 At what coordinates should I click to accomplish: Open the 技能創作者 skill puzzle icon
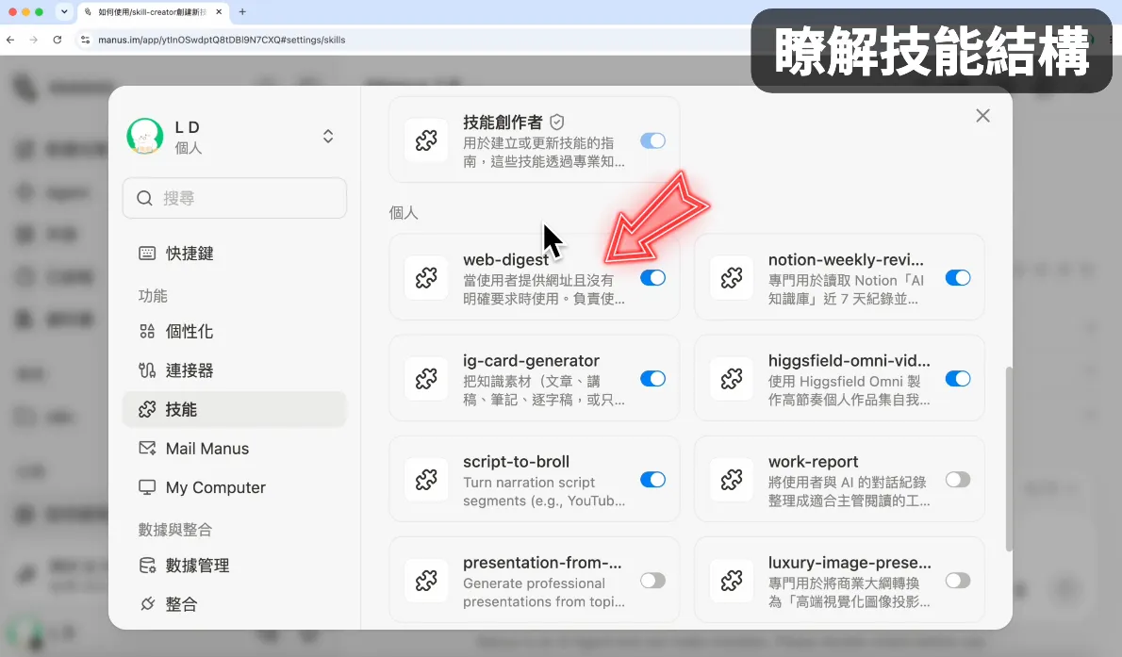426,140
